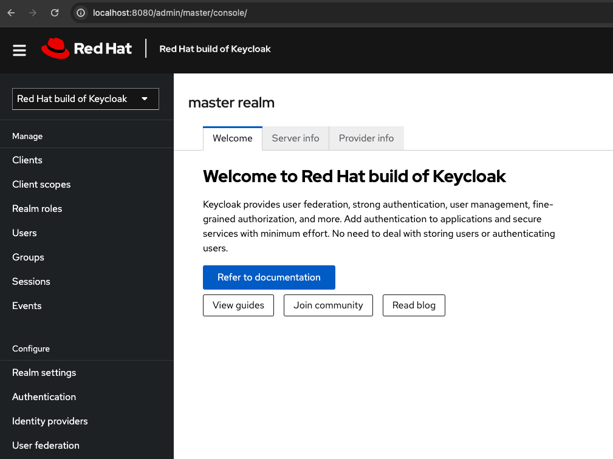
Task: Click the browser back arrow
Action: click(10, 12)
